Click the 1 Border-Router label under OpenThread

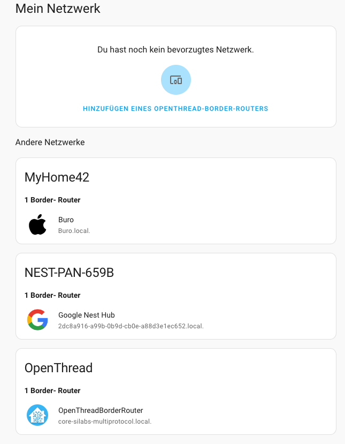pyautogui.click(x=52, y=390)
